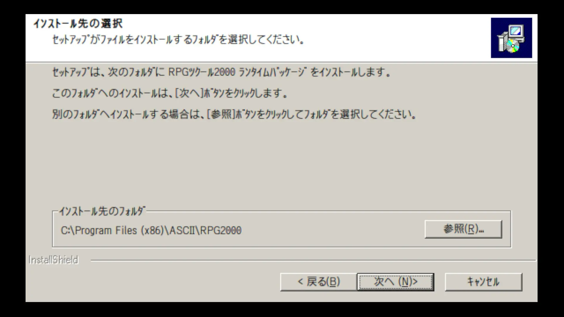The image size is (564, 317).
Task: Click the インストール先のフォルダ group label
Action: click(102, 211)
